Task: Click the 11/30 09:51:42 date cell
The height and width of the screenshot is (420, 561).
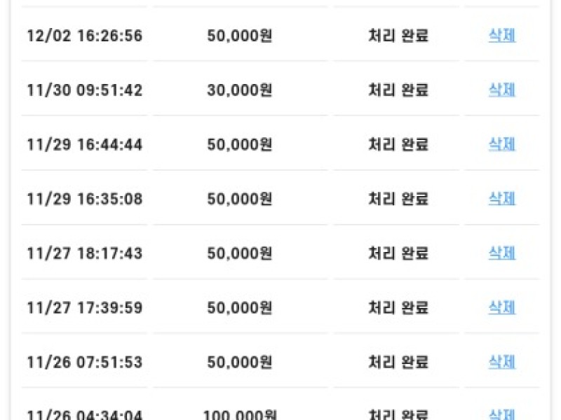Action: (84, 90)
